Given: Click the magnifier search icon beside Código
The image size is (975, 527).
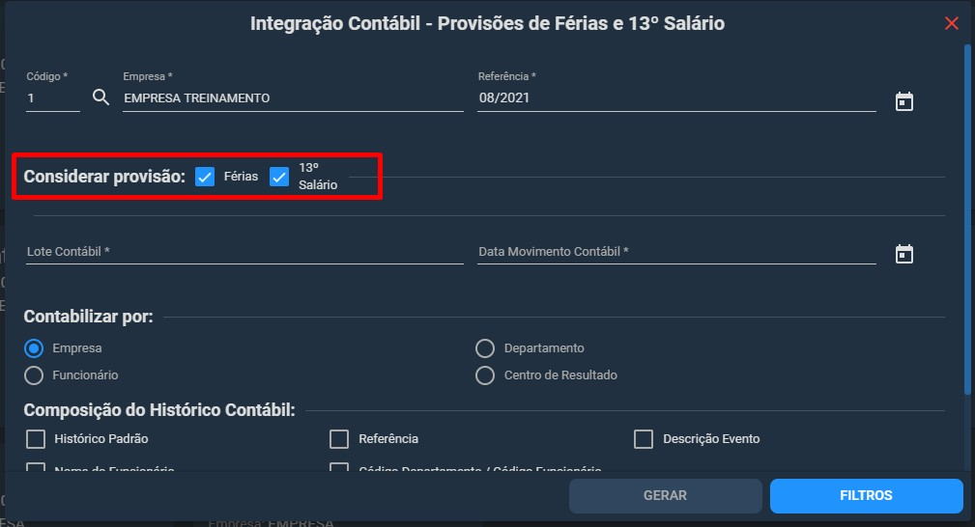Looking at the screenshot, I should click(x=100, y=97).
